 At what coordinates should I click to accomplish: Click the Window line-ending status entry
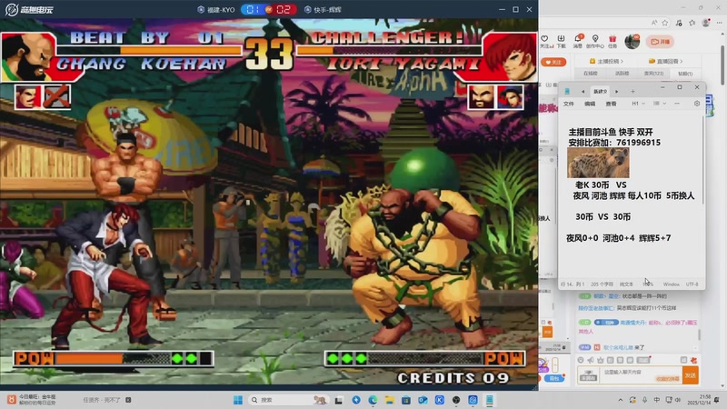pyautogui.click(x=671, y=284)
